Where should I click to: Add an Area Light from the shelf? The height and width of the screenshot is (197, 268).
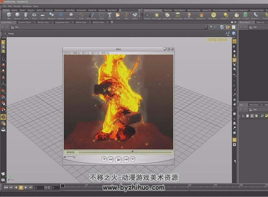tap(178, 16)
